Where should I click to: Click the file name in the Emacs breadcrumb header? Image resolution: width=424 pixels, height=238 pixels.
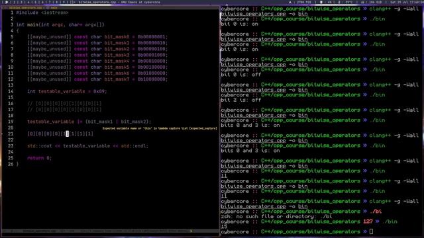[25, 8]
